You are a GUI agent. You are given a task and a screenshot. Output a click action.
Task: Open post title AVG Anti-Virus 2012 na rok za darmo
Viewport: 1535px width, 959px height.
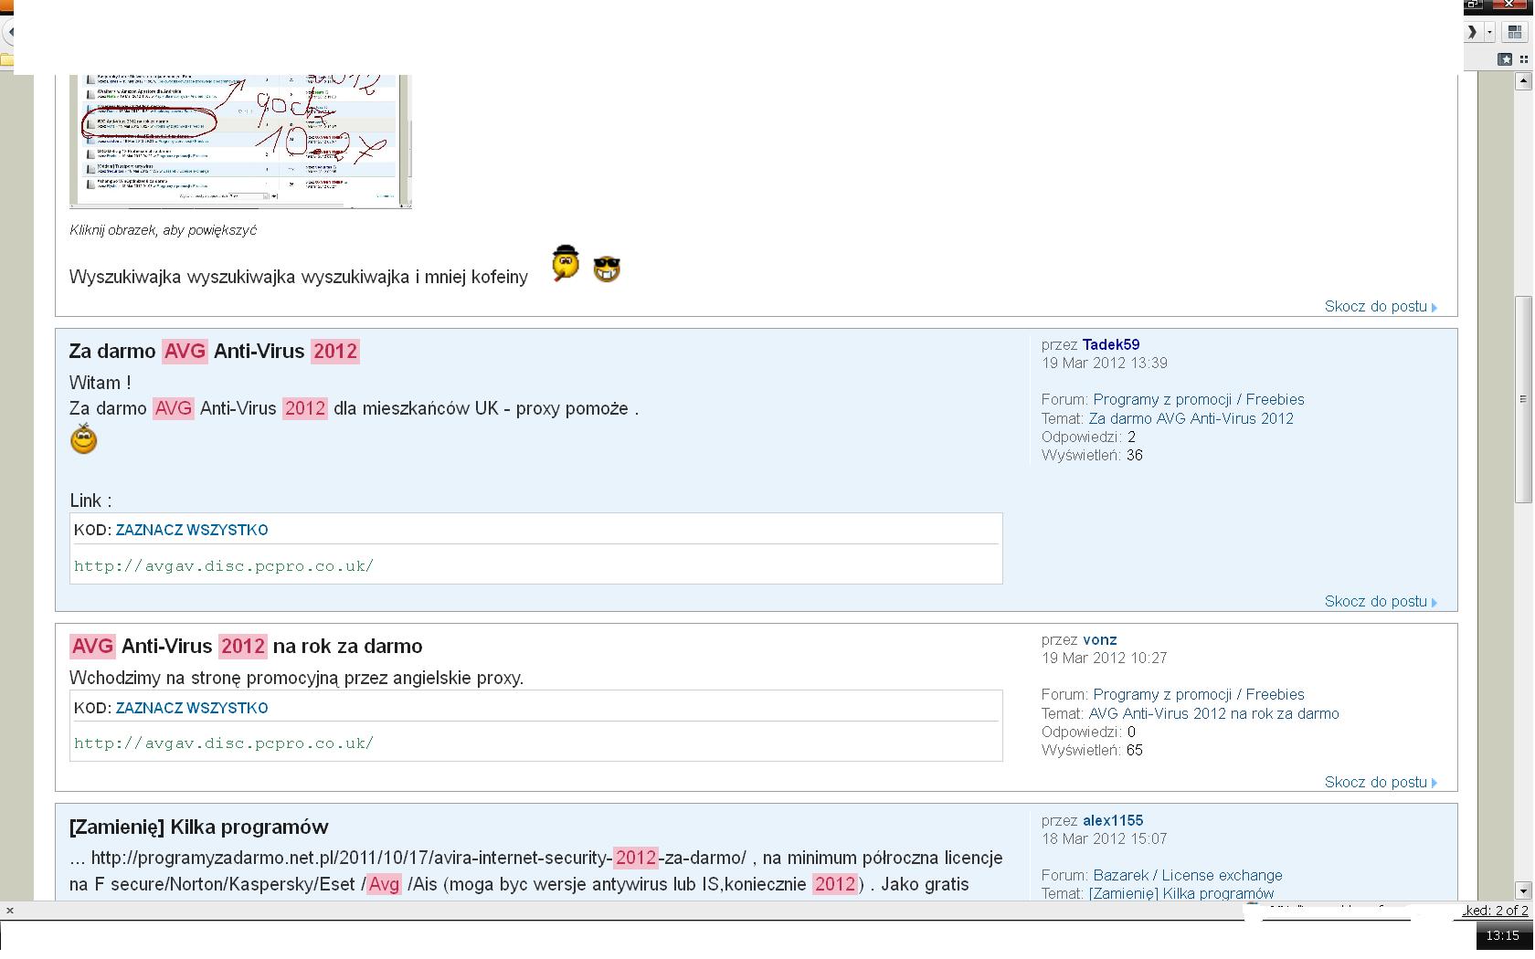coord(246,647)
